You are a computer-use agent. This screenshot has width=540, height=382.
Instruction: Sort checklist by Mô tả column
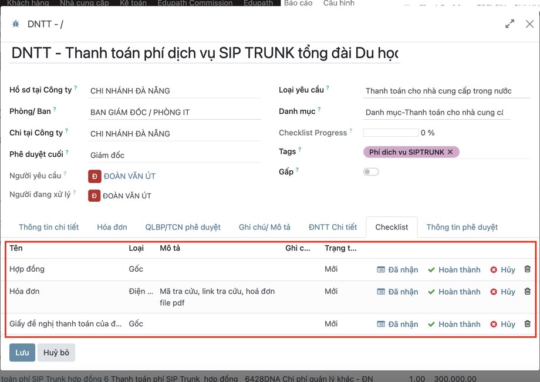coord(170,248)
